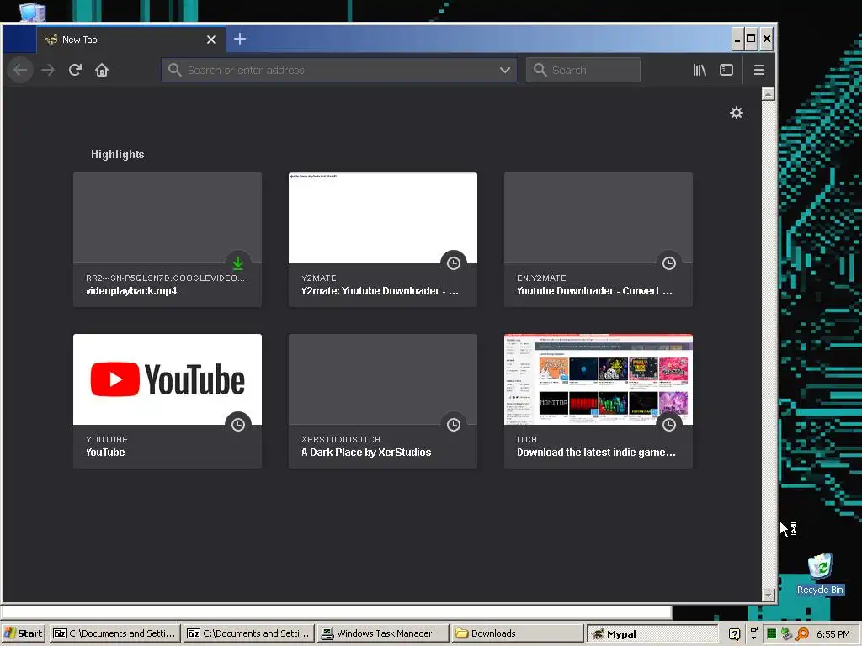Click the forward arrow navigation button
The height and width of the screenshot is (646, 862).
click(48, 70)
